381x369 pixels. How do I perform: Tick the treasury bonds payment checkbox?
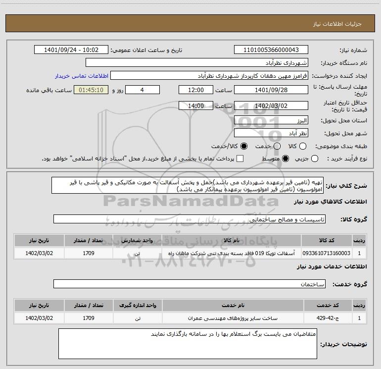point(240,158)
